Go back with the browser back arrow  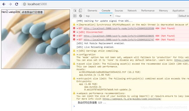point(4,4)
